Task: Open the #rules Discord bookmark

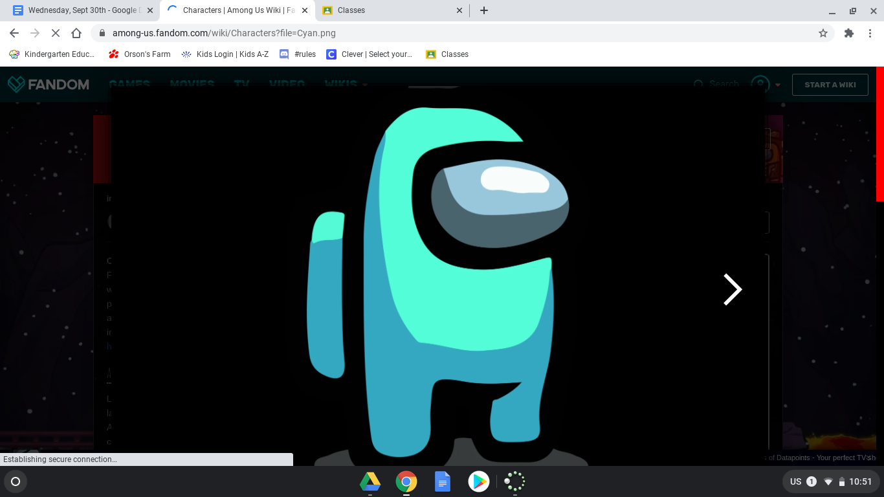Action: [x=298, y=54]
